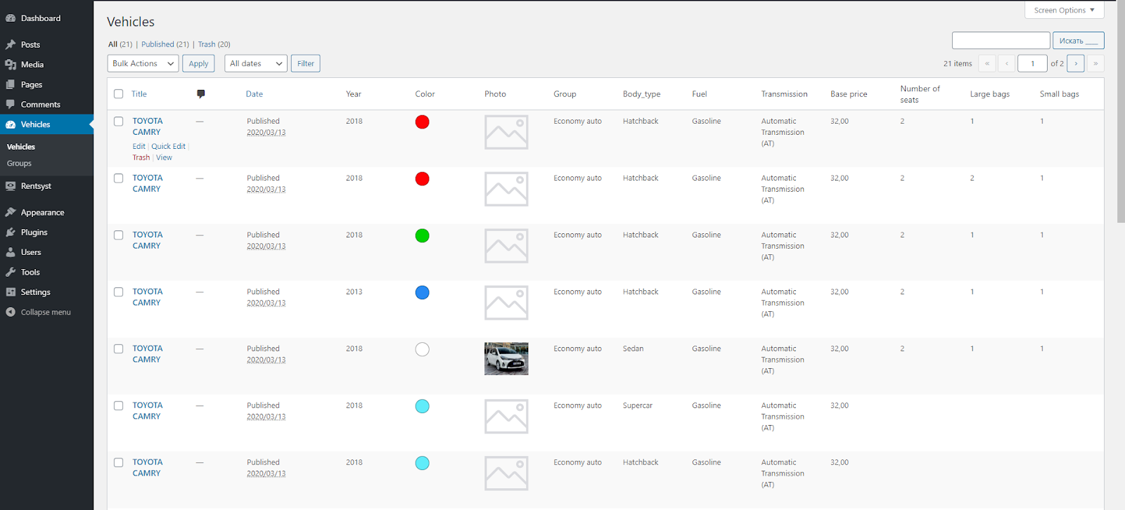Go to last page double-arrow button
This screenshot has height=510, width=1125.
click(1095, 63)
